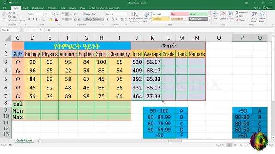Click the Undo arrow icon
This screenshot has width=275, height=154.
click(10, 3)
